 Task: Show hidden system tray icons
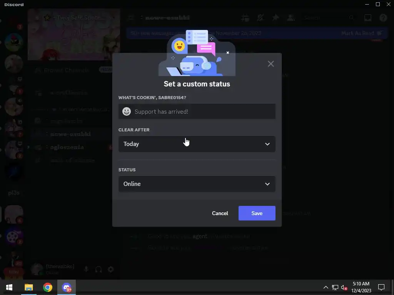(326, 287)
